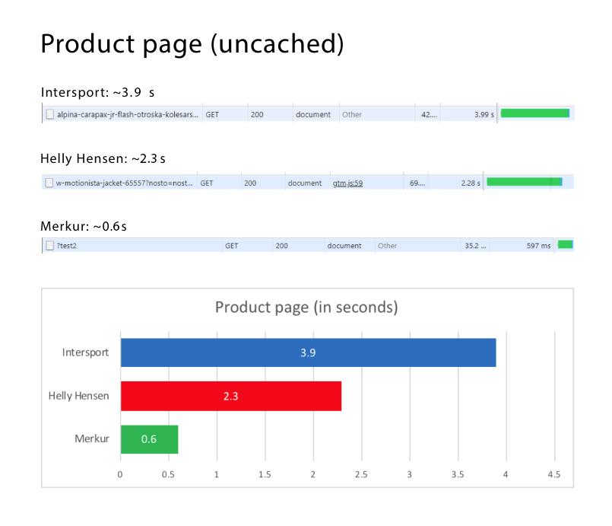Select the green Merkur 0.6 chart bar
Screen dimensions: 612x526
click(x=150, y=439)
